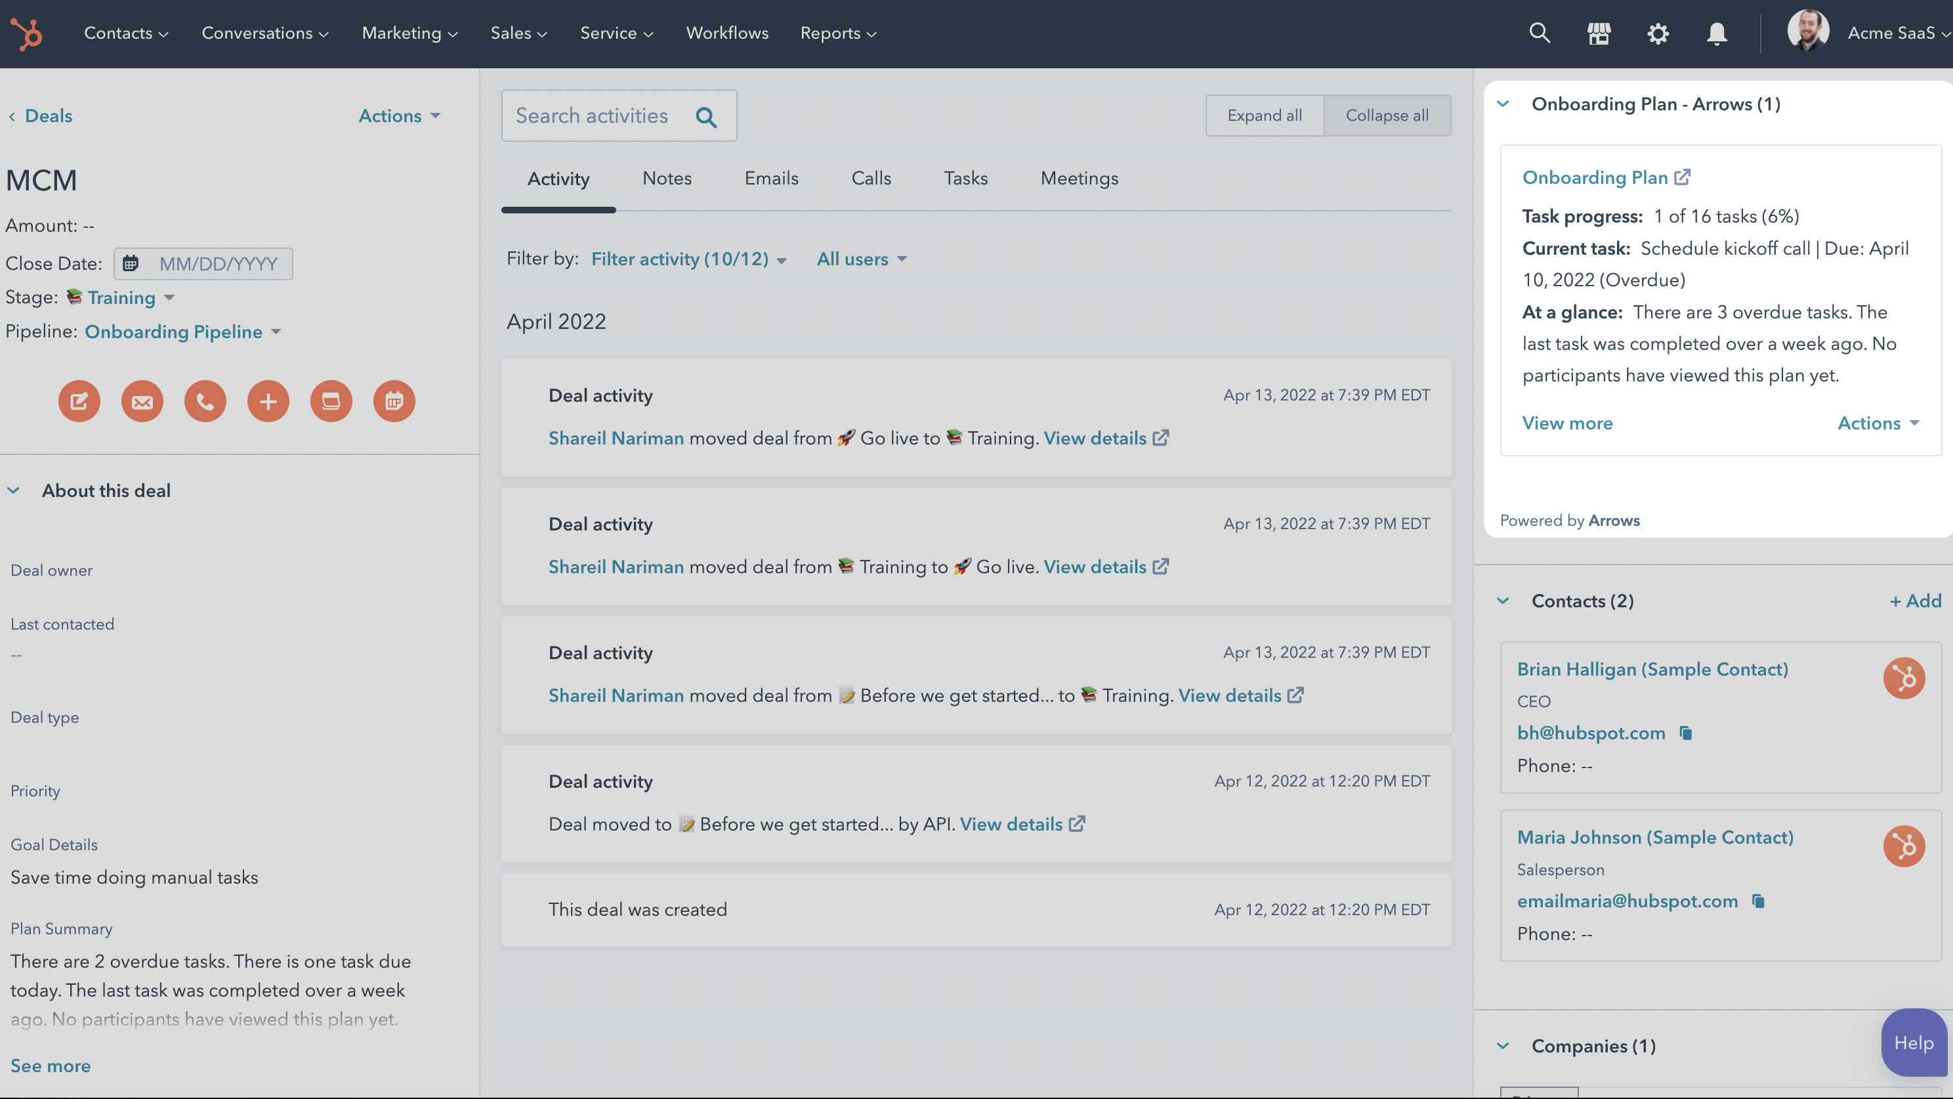Viewport: 1953px width, 1099px height.
Task: Toggle Collapse all for activities
Action: tap(1387, 116)
